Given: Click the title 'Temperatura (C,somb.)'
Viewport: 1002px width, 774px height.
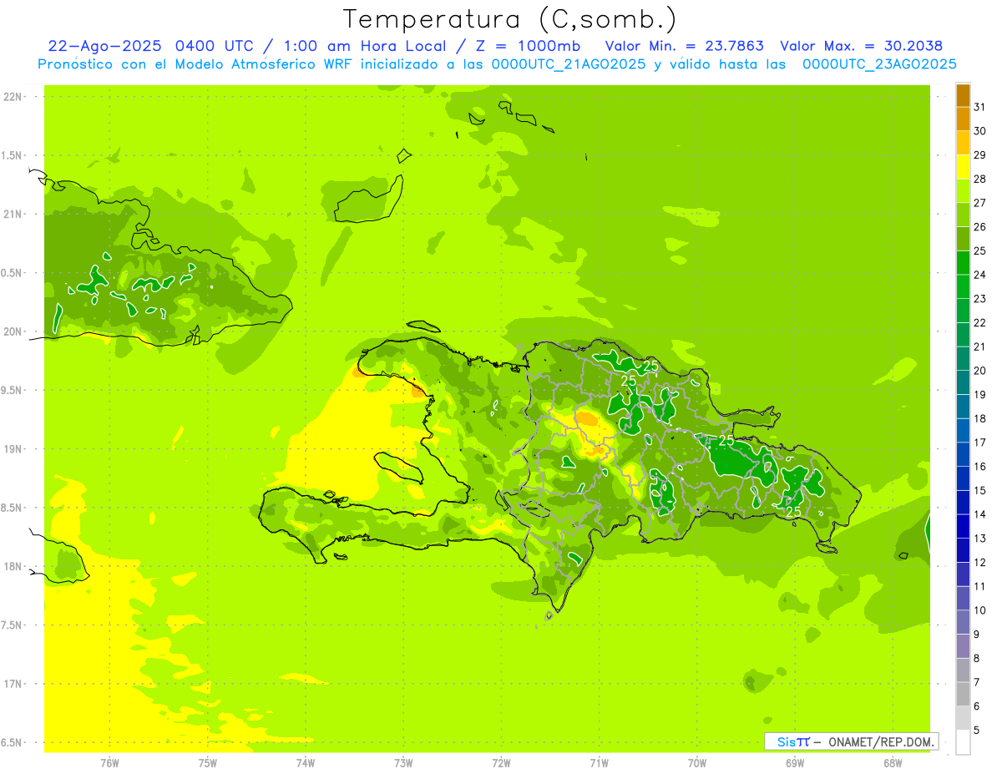Looking at the screenshot, I should coord(510,19).
